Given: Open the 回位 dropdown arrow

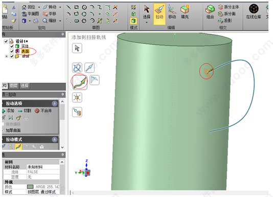Looking at the screenshot, I should tap(39, 7).
